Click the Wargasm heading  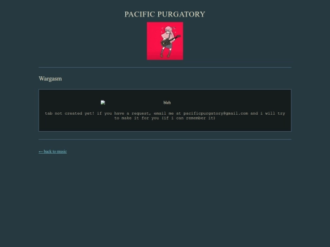(x=50, y=79)
